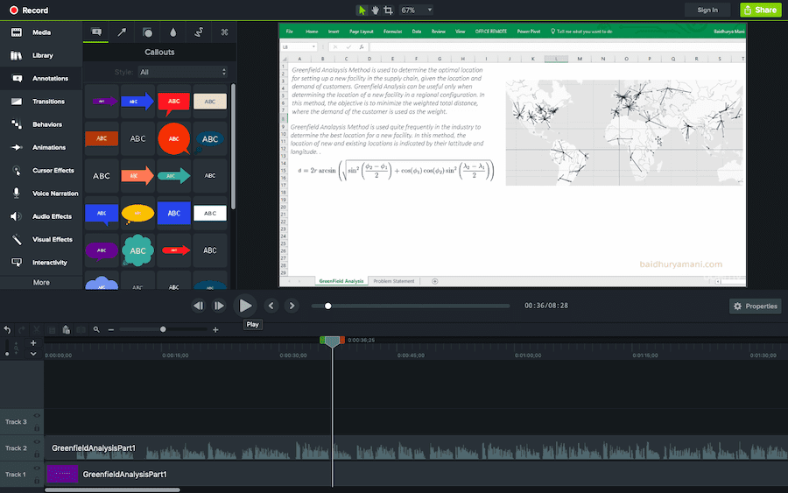This screenshot has height=493, width=788.
Task: Select the Edit pointer tool
Action: click(x=362, y=10)
